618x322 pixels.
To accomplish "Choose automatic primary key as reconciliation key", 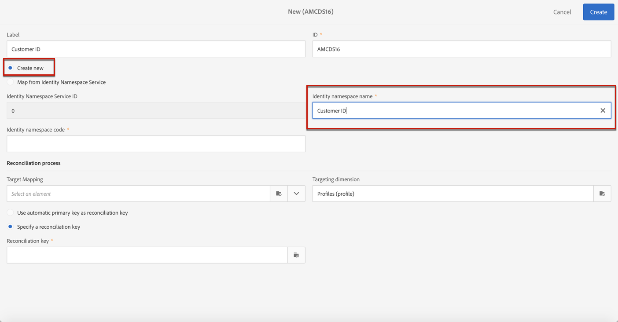I will pyautogui.click(x=11, y=213).
